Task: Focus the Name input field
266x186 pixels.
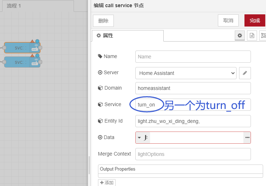Action: pos(193,57)
